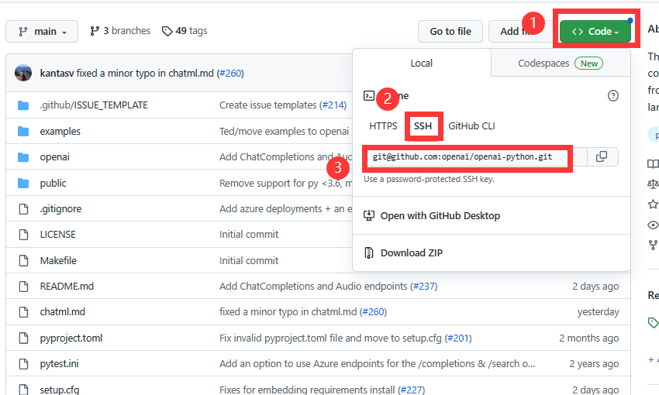The width and height of the screenshot is (659, 395).
Task: Select the SSH clone option
Action: click(423, 126)
